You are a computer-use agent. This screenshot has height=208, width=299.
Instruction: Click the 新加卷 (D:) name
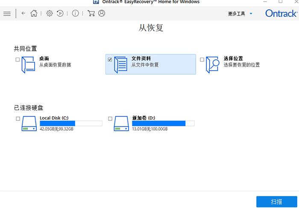click(144, 118)
